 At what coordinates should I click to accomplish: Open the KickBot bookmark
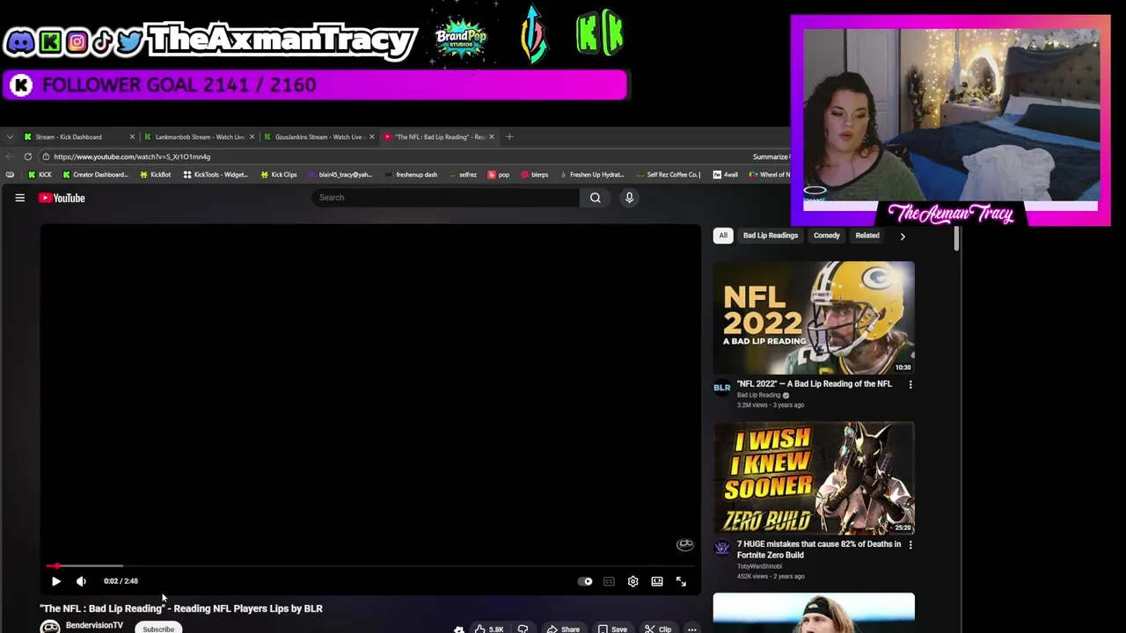[x=155, y=175]
